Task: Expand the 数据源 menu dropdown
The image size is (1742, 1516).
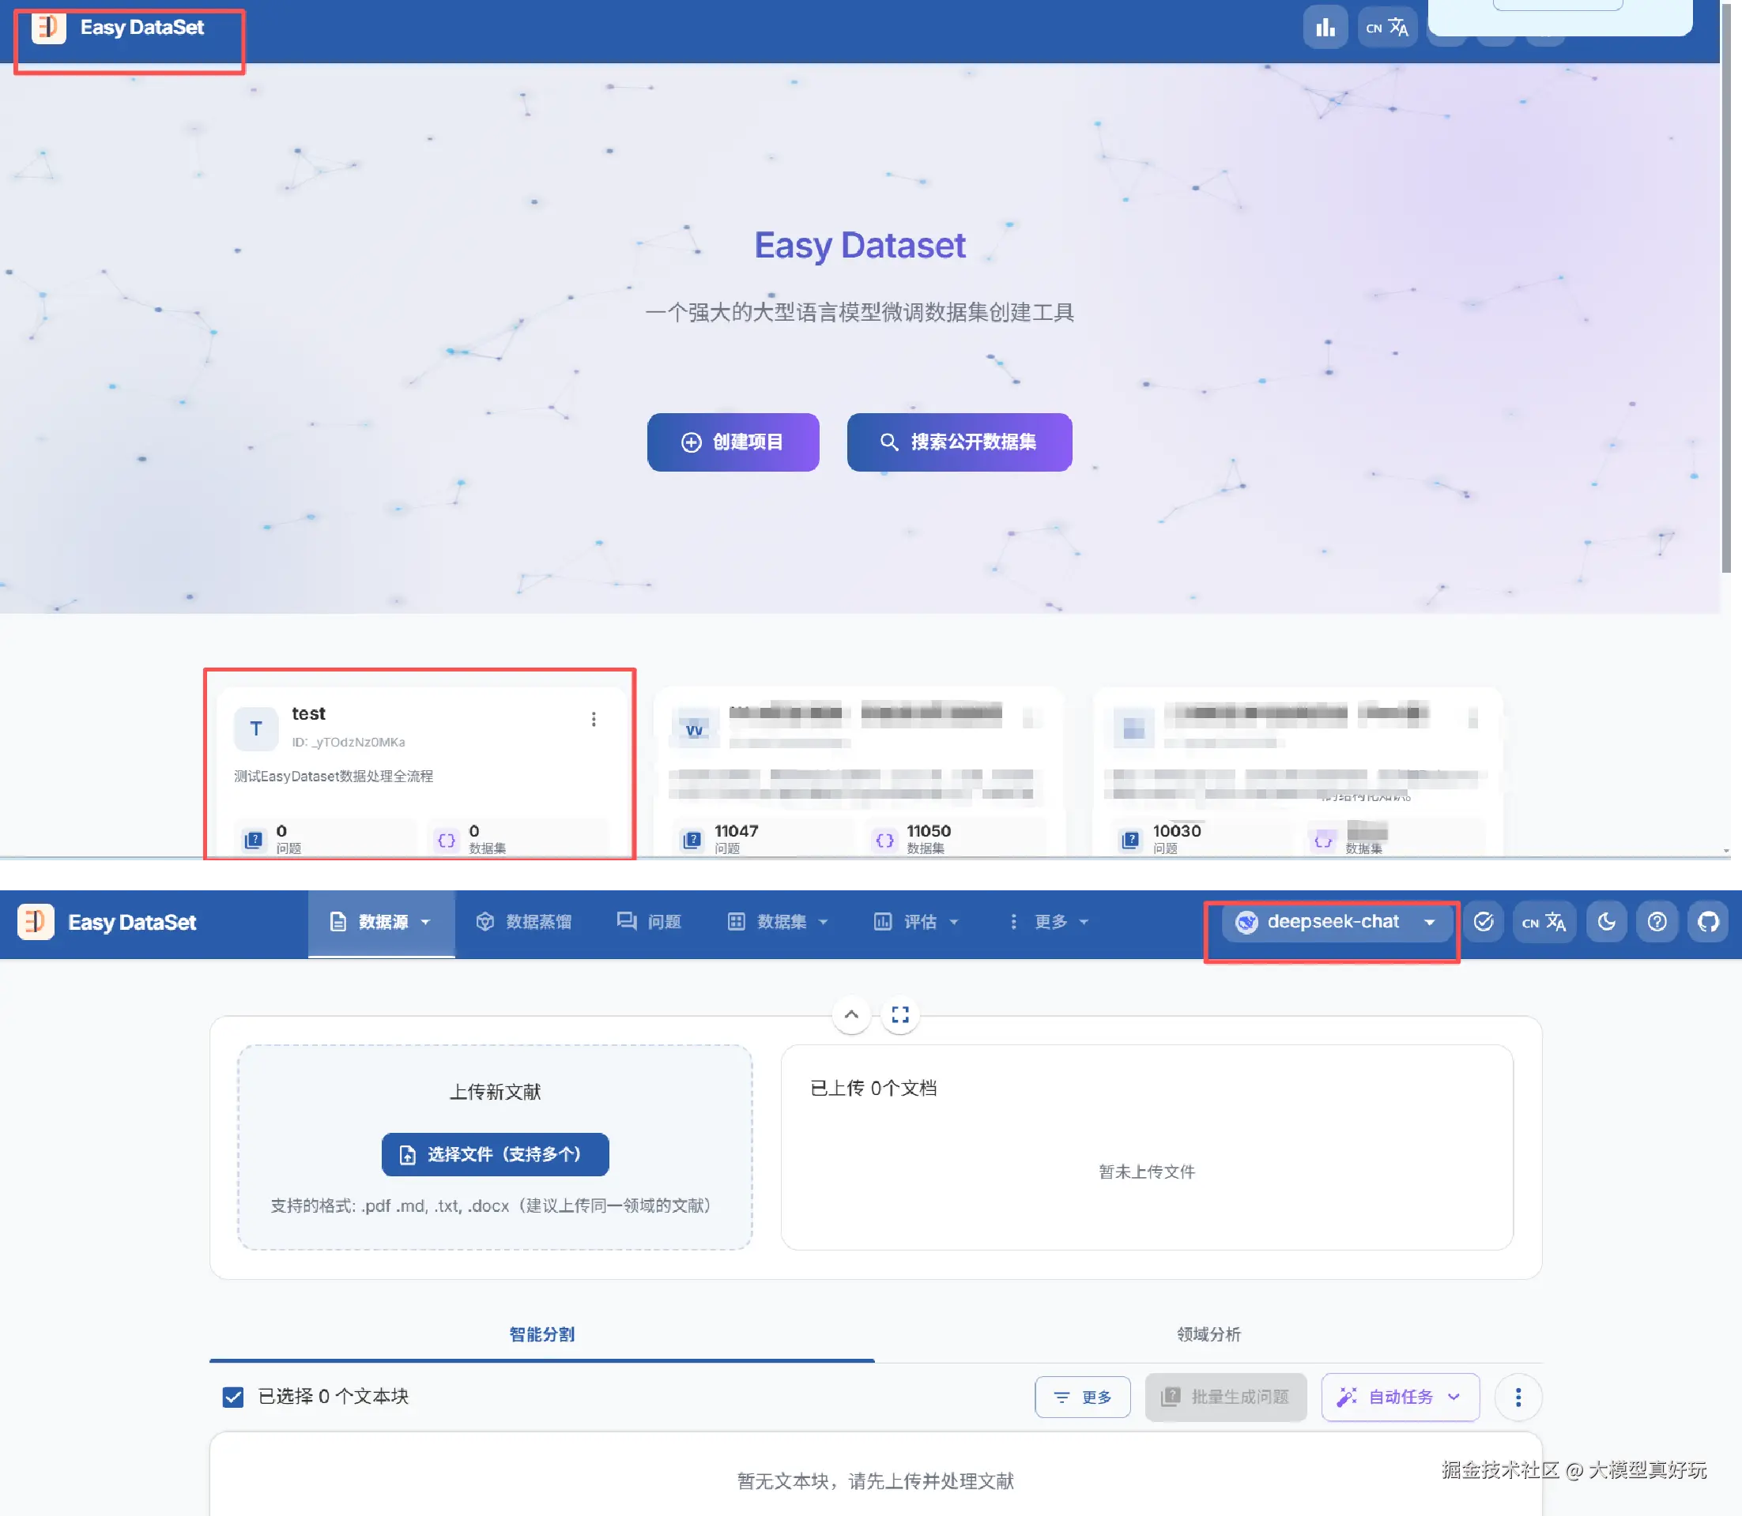Action: [x=381, y=921]
